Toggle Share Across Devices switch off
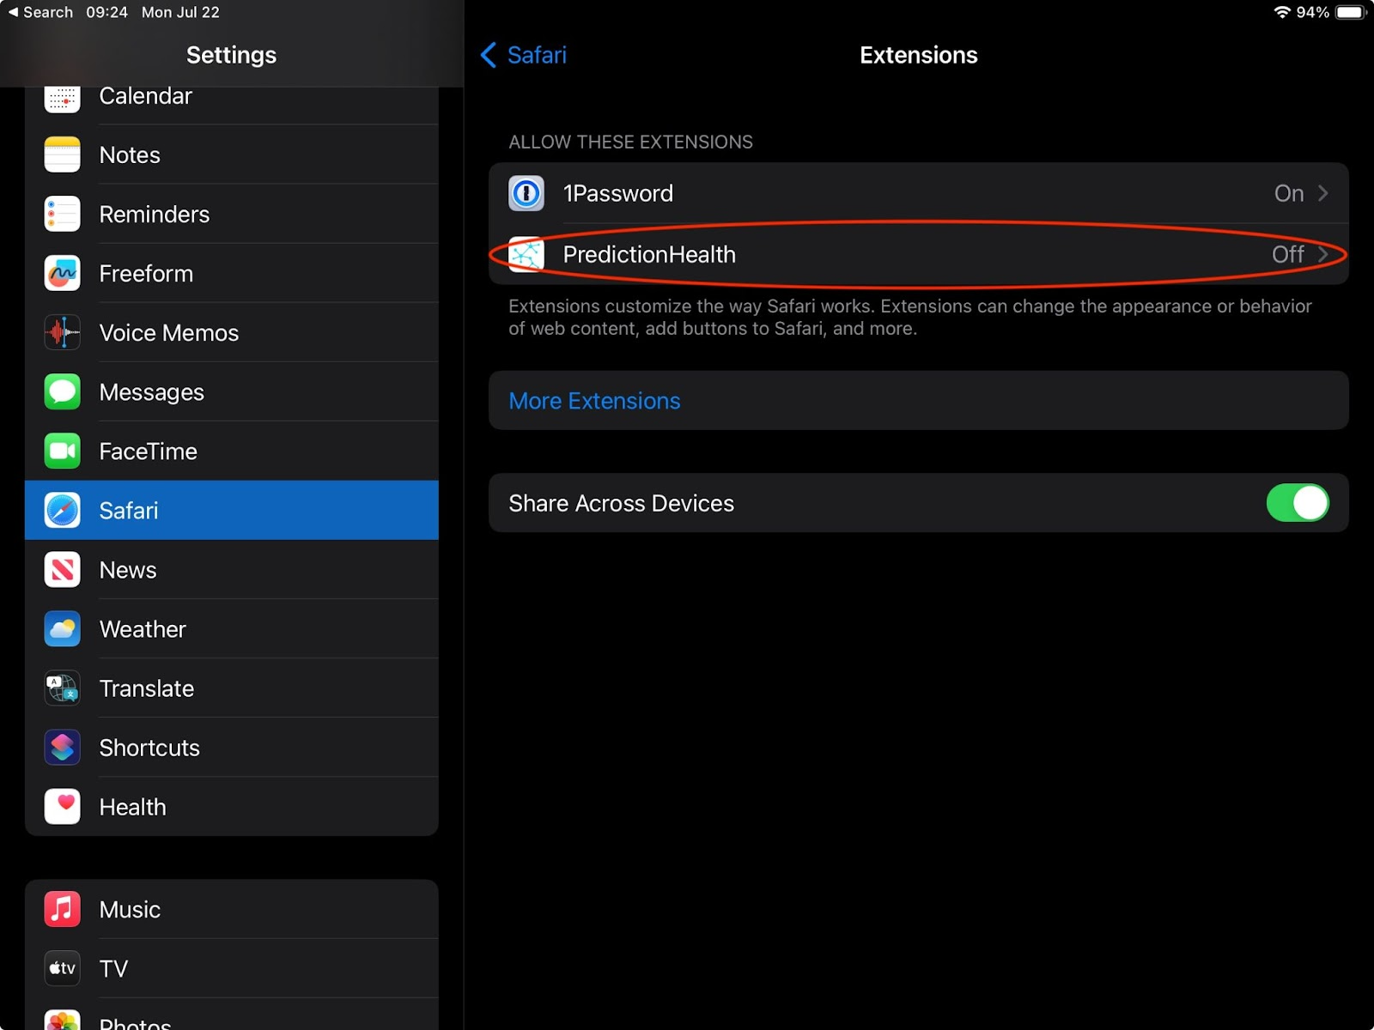This screenshot has width=1374, height=1030. (1298, 503)
